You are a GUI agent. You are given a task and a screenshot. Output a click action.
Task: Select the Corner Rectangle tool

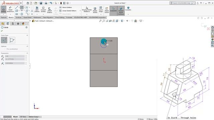coord(17,11)
